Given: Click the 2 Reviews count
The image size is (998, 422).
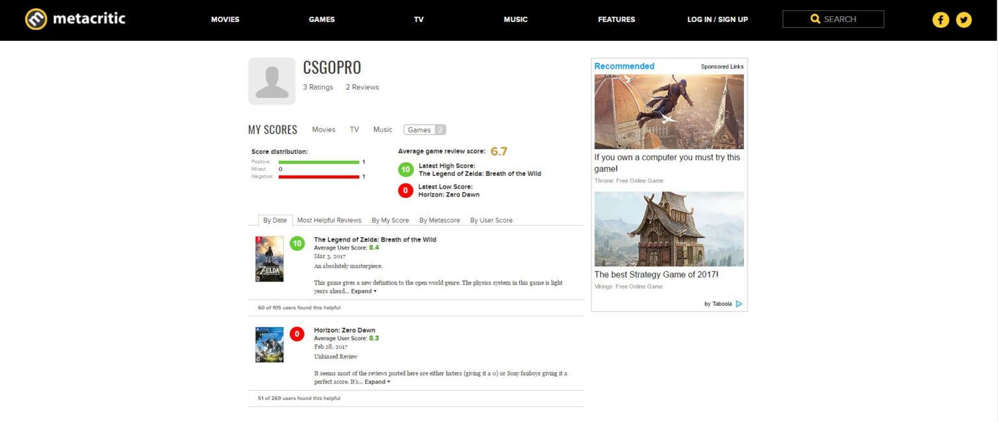Looking at the screenshot, I should point(362,87).
